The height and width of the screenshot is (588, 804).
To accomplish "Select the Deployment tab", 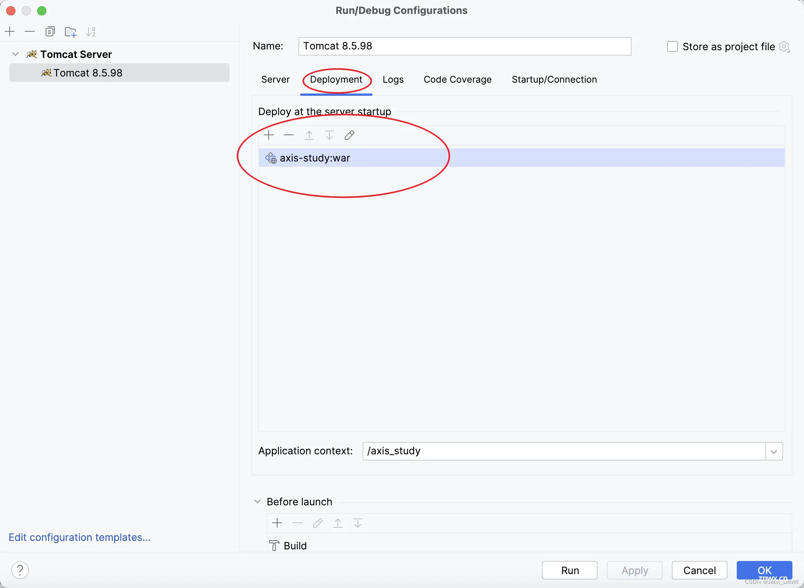I will (336, 79).
